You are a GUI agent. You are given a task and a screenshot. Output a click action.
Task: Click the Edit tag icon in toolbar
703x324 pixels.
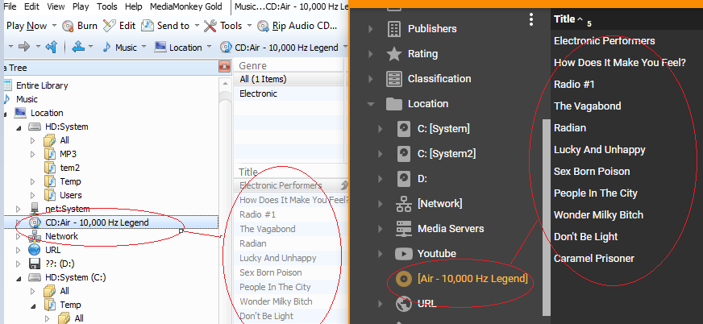(110, 26)
